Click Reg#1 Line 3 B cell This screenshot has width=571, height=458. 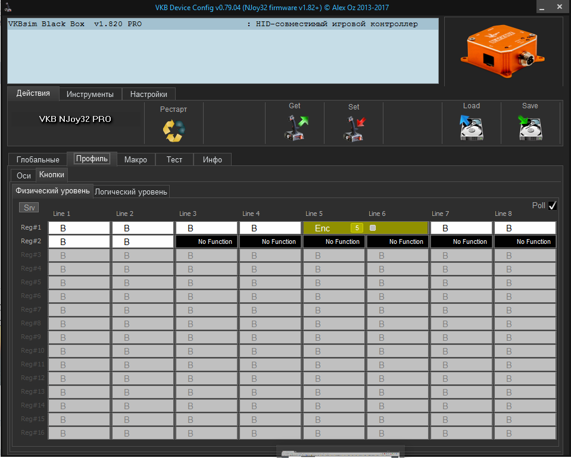click(207, 228)
